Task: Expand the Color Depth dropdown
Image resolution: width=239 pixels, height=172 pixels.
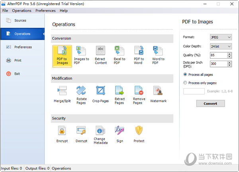Action: [x=221, y=46]
